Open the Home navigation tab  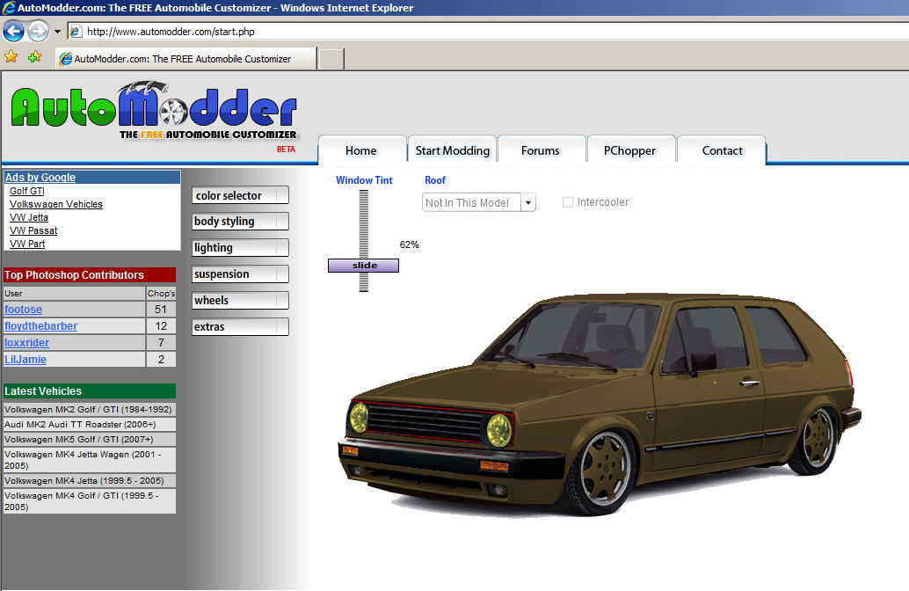point(361,150)
